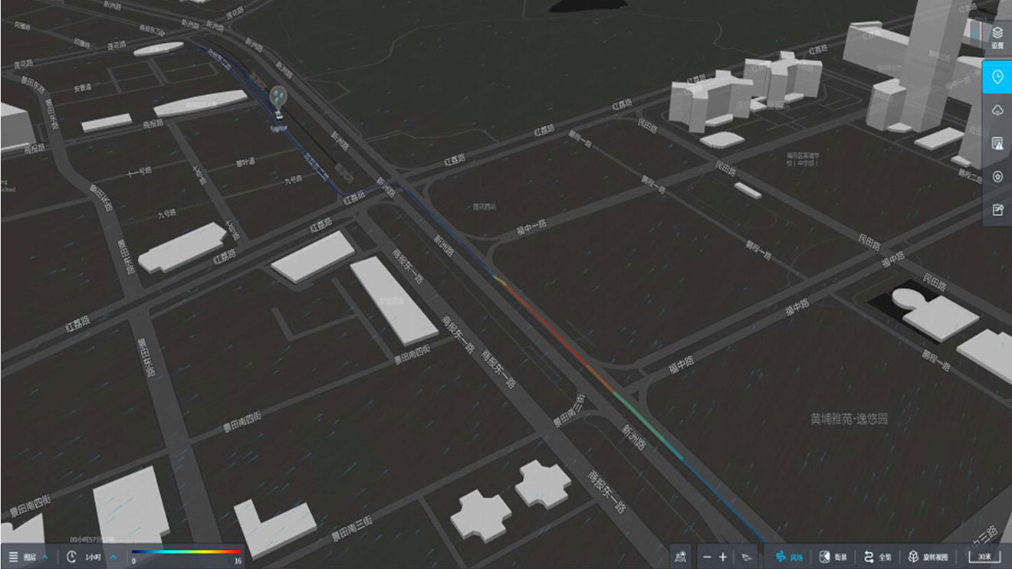Screen dimensions: 1012x569
Task: Toggle the 旋转视图 rotate view option
Action: pyautogui.click(x=928, y=557)
